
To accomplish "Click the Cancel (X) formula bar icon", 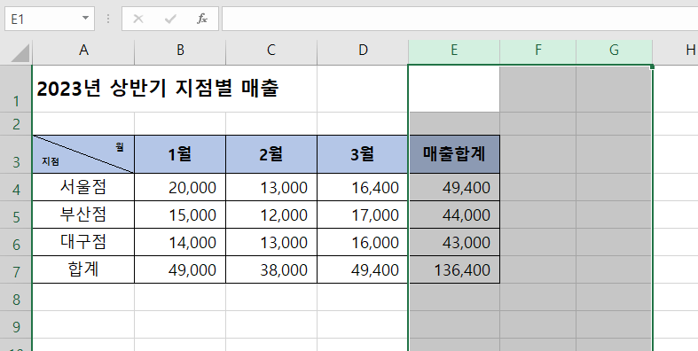I will pyautogui.click(x=138, y=19).
